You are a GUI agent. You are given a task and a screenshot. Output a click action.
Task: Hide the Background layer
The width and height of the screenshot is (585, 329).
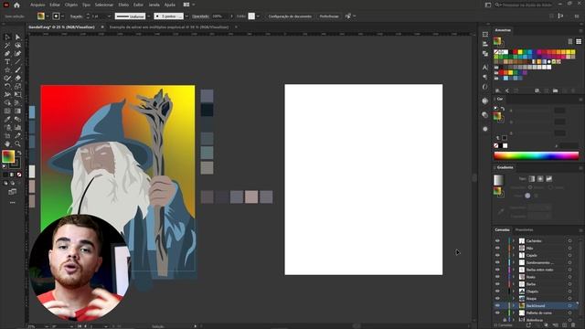point(497,305)
